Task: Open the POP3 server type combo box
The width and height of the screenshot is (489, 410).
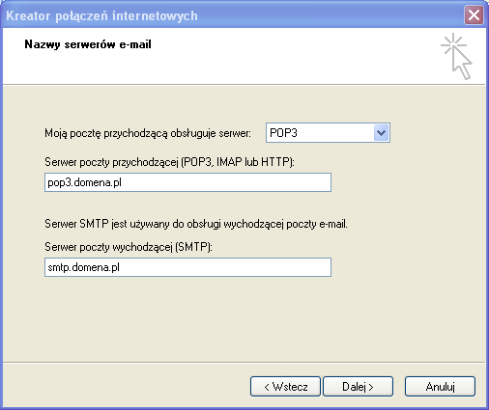Action: [328, 132]
